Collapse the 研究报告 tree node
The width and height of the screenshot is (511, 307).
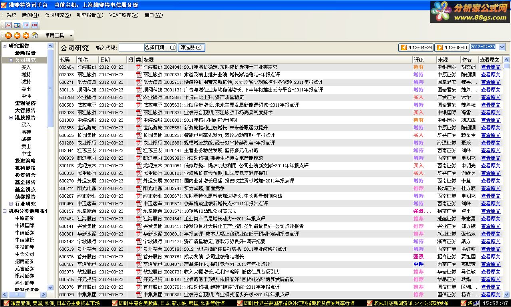click(x=5, y=46)
